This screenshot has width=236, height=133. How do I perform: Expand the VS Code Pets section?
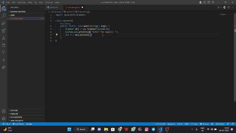point(26,117)
